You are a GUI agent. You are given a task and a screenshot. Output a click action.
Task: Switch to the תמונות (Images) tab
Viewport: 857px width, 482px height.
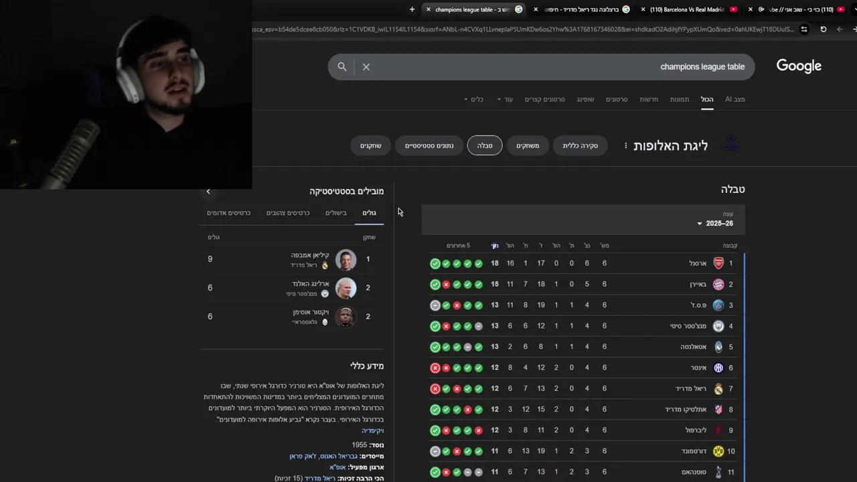point(680,99)
